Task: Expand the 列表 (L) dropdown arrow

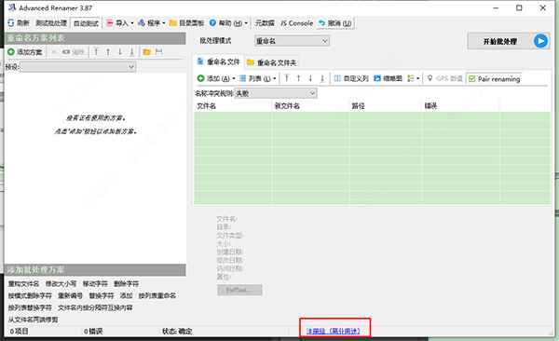Action: (275, 78)
